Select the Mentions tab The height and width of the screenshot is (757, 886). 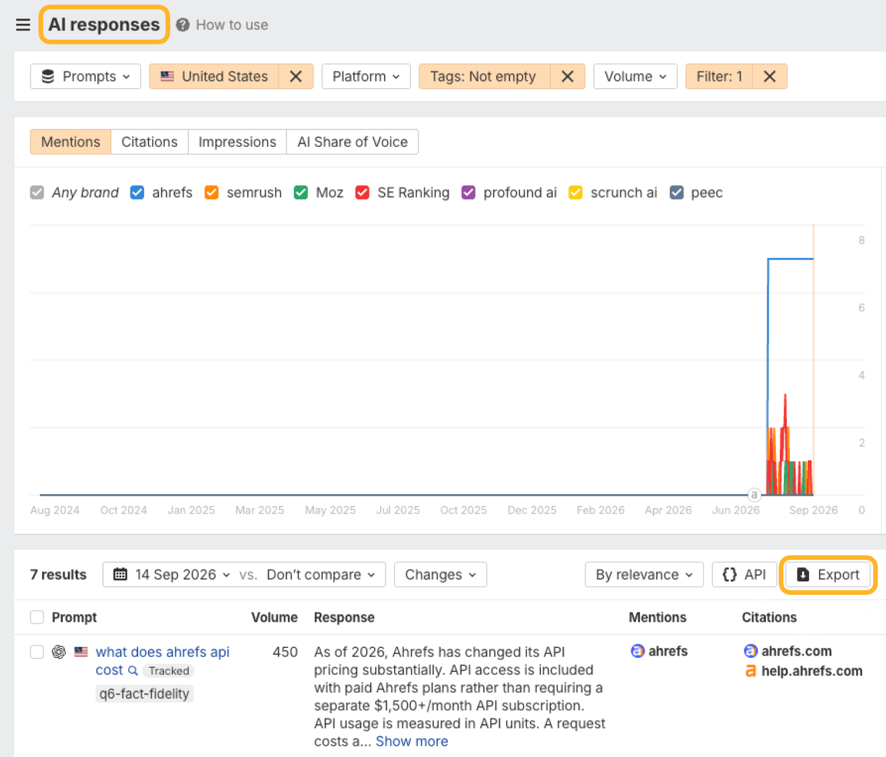point(71,142)
